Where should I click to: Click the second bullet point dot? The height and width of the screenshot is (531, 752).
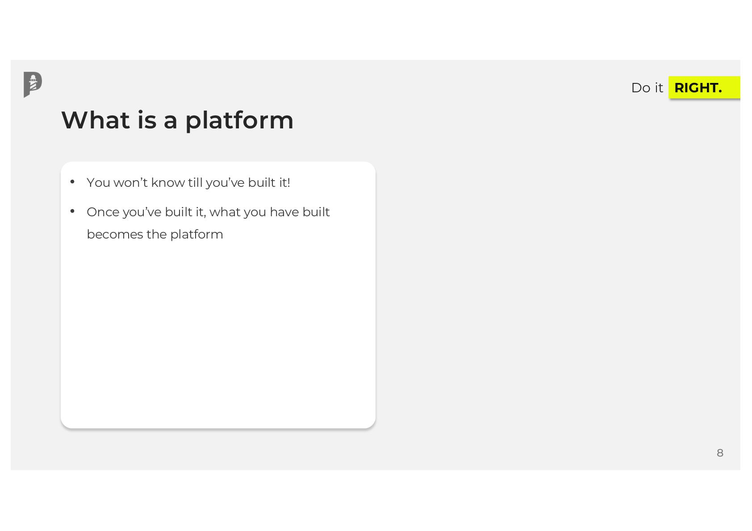(x=72, y=211)
